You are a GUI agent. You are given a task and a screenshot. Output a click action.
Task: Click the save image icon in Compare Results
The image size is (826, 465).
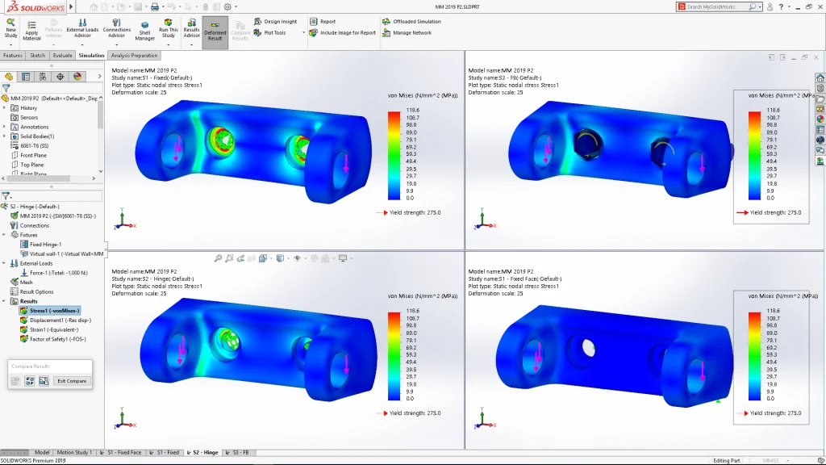44,381
